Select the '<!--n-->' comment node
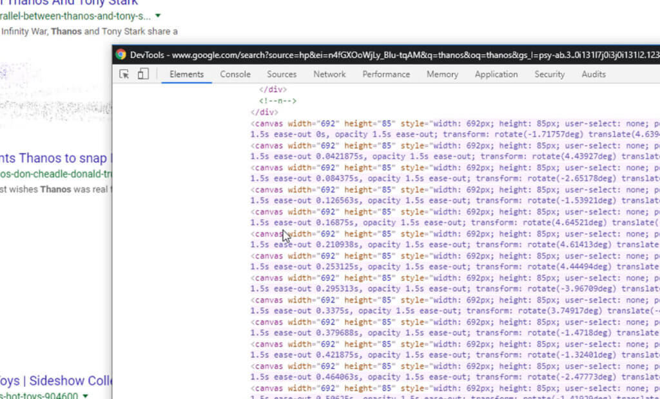Viewport: 660px width, 399px height. (278, 101)
